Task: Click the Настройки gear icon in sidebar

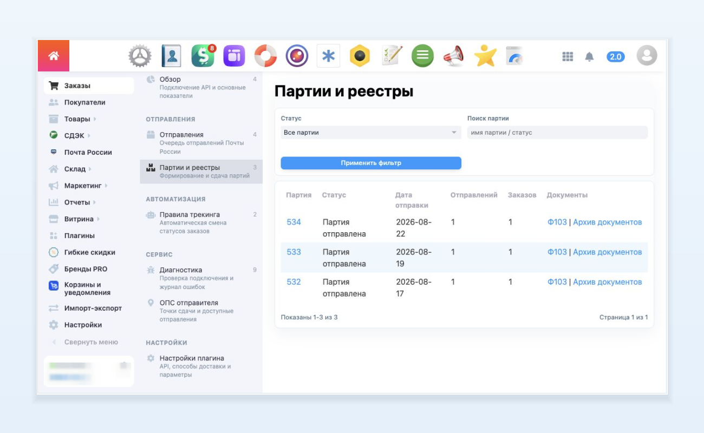Action: coord(54,325)
